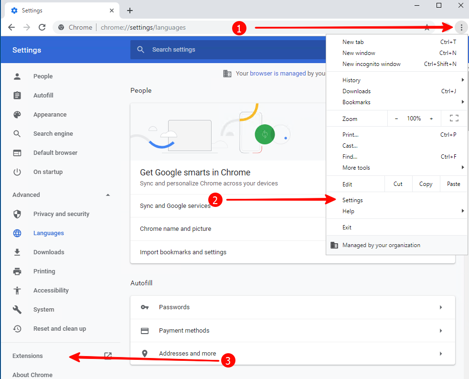
Task: Click the managed organization building icon in menu
Action: [x=334, y=245]
